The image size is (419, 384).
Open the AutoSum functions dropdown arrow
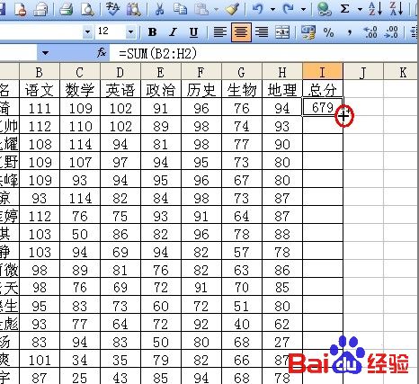(360, 10)
